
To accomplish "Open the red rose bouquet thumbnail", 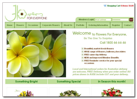I will (x=112, y=91).
